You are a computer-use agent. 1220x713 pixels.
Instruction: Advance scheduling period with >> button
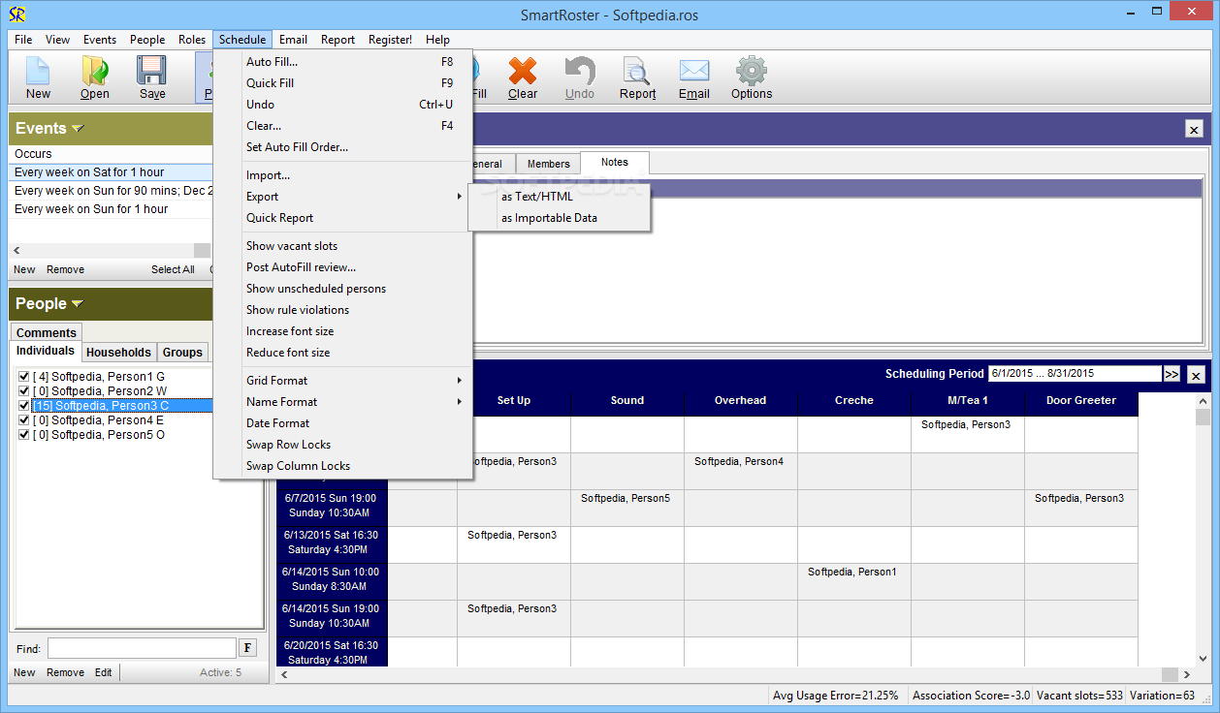click(x=1172, y=374)
